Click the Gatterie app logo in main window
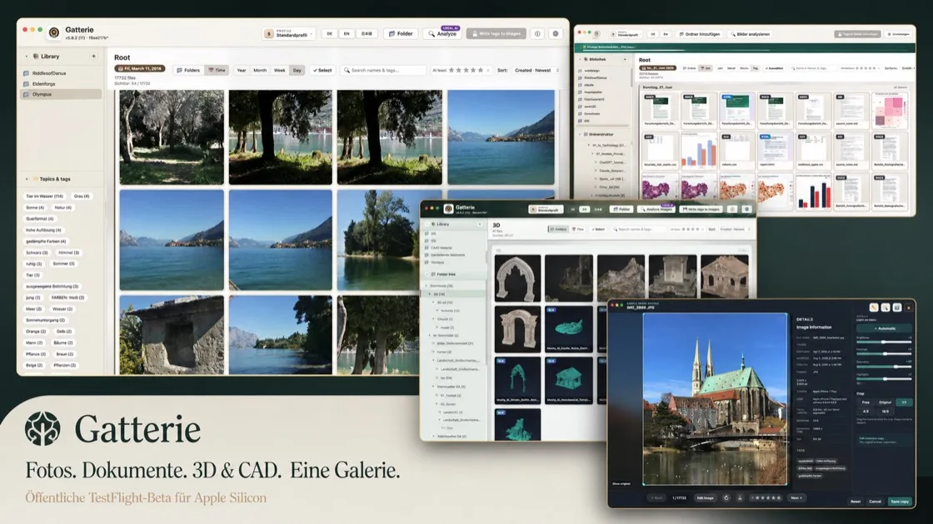This screenshot has width=933, height=524. click(x=54, y=32)
